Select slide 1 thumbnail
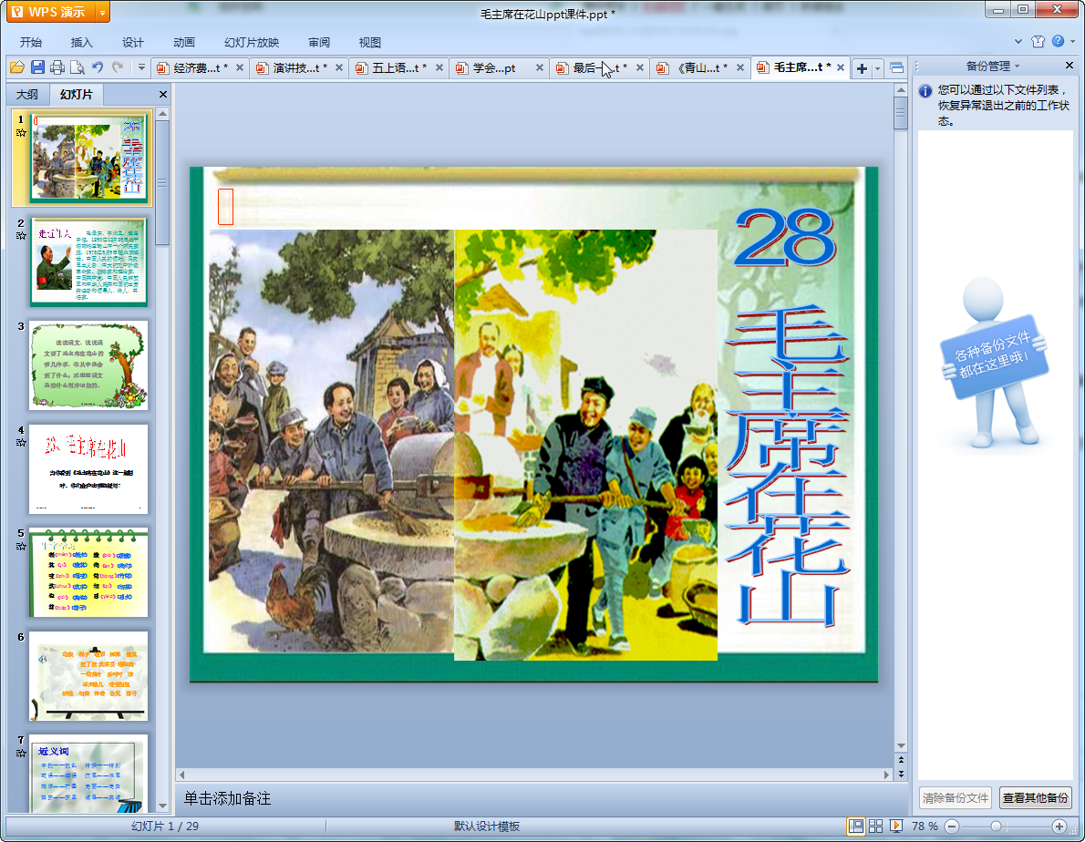The image size is (1085, 842). [x=89, y=159]
